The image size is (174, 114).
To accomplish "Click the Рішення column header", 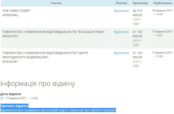I will point(121,3).
